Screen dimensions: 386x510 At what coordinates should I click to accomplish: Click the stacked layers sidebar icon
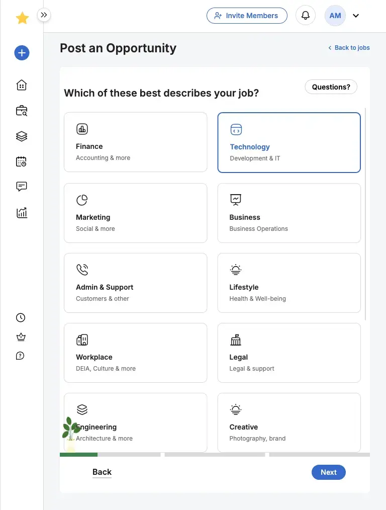click(22, 136)
